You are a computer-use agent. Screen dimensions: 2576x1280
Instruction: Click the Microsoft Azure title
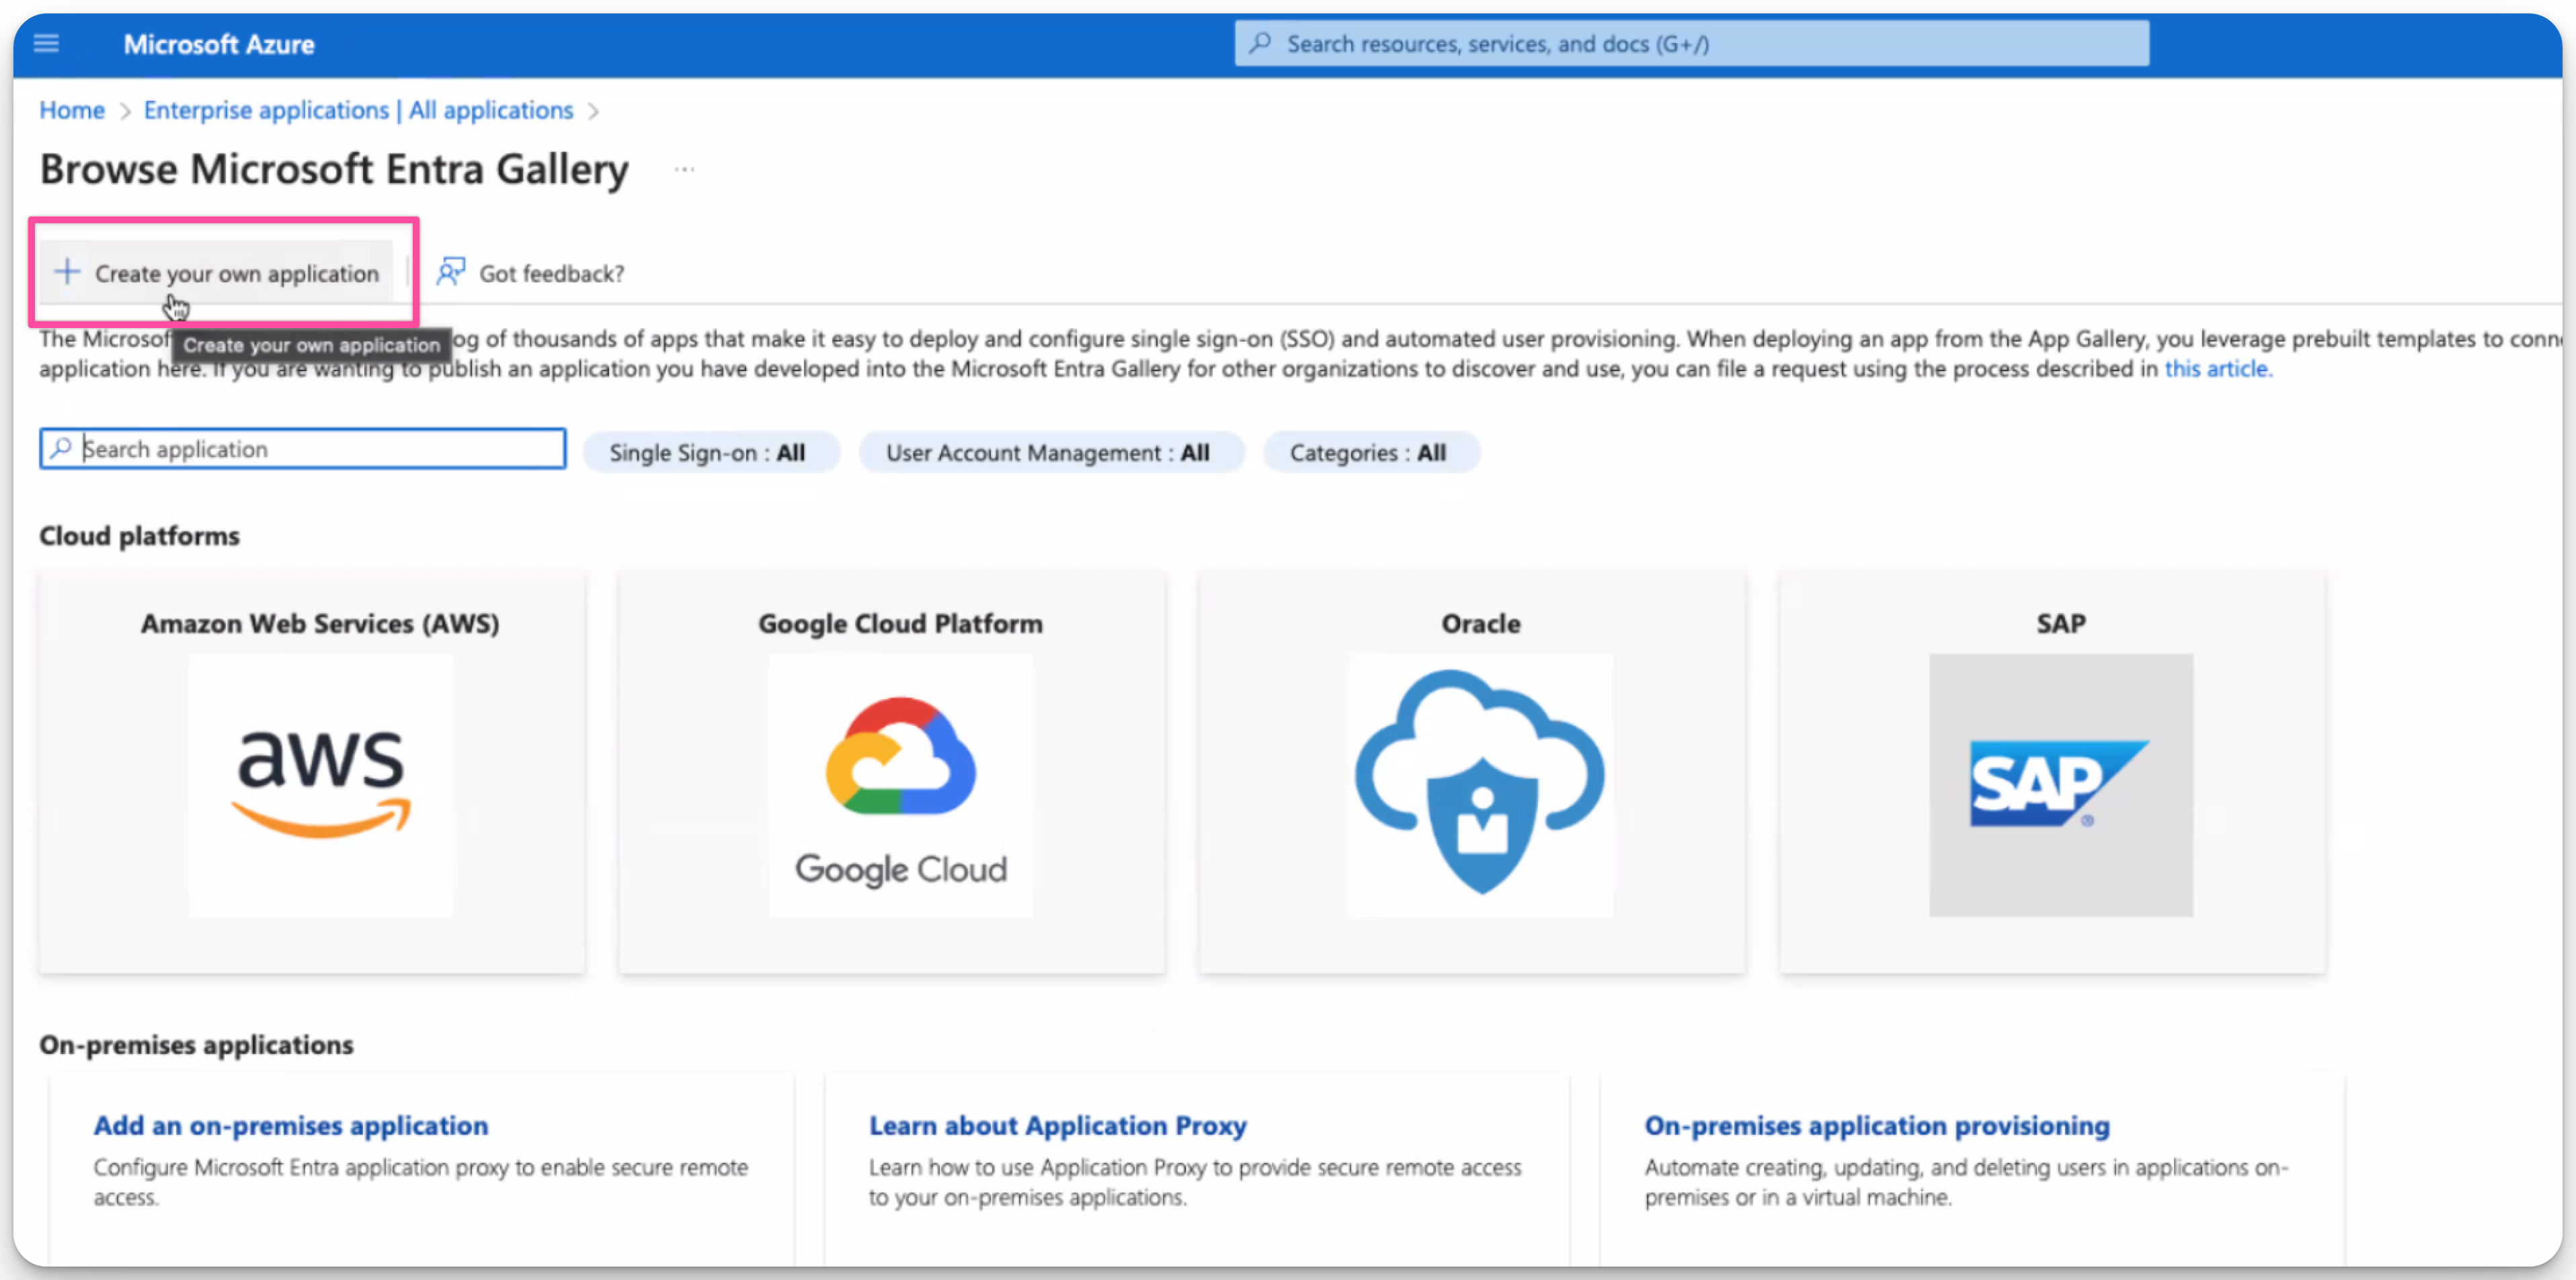pyautogui.click(x=219, y=44)
